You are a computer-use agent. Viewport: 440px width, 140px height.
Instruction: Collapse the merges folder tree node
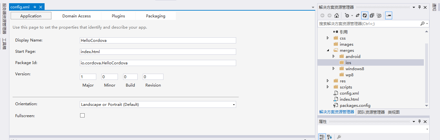(x=328, y=50)
